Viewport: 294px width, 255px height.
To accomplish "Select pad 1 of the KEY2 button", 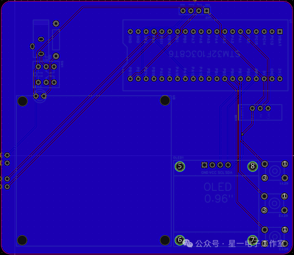I will point(285,196).
